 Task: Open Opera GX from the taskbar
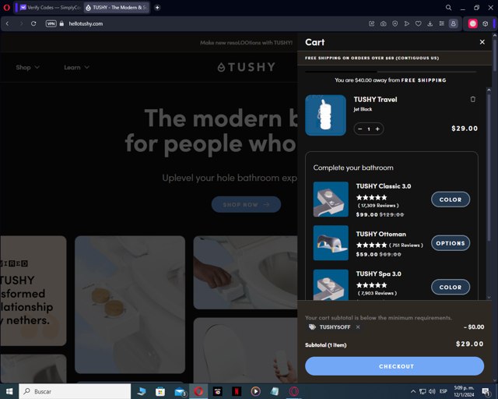[x=294, y=391]
